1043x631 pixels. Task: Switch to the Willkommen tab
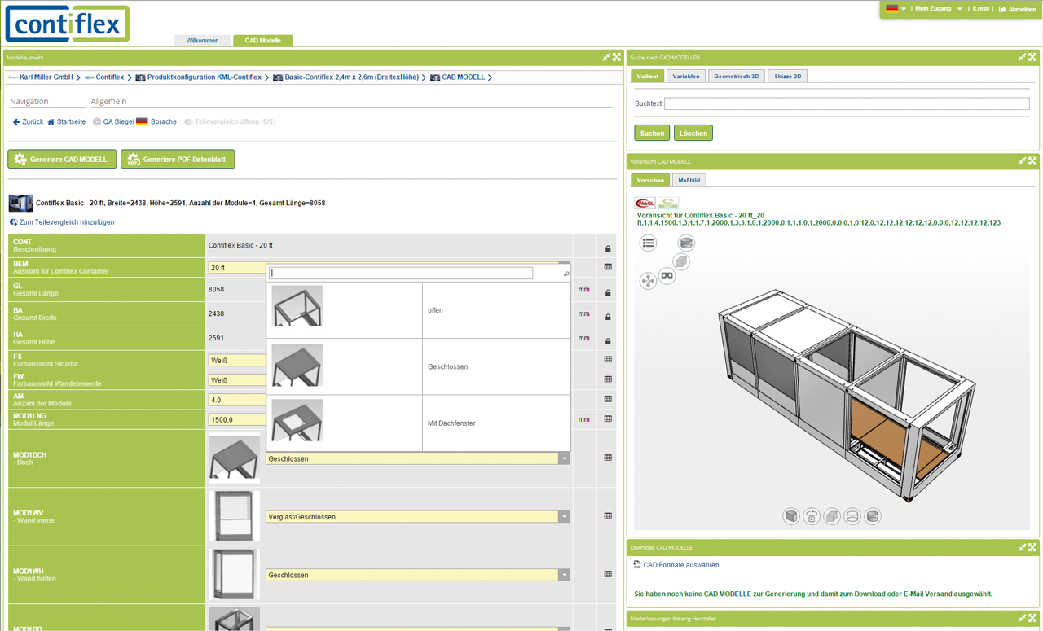(x=202, y=40)
